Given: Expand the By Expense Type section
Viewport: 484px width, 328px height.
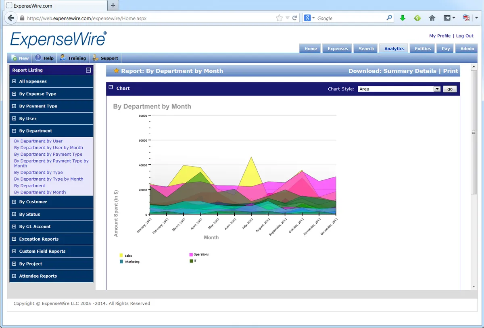Looking at the screenshot, I should click(14, 94).
